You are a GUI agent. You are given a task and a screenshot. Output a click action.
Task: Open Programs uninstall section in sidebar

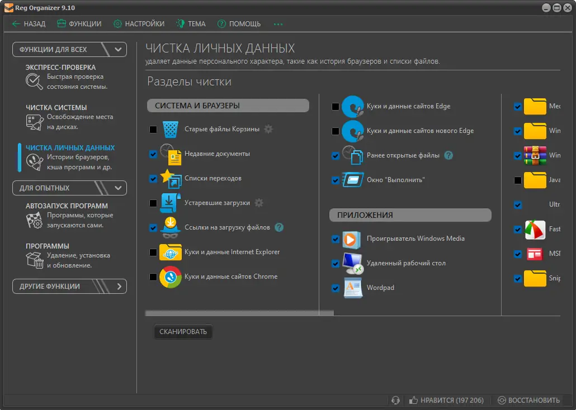(x=69, y=256)
